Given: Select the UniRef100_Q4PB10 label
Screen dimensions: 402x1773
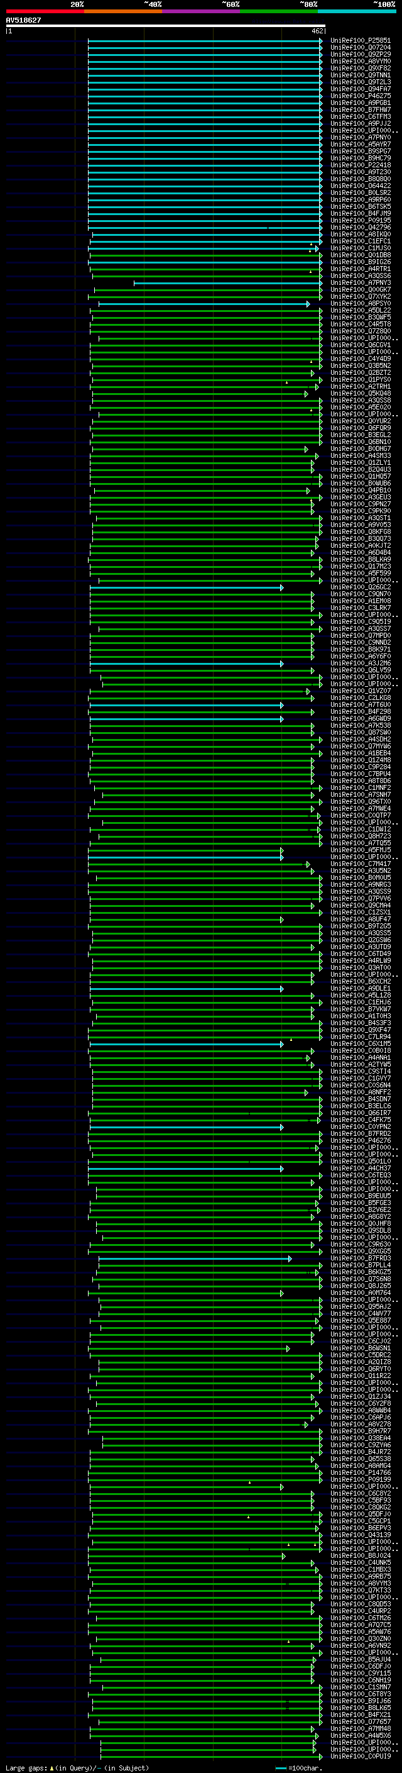Looking at the screenshot, I should (x=360, y=490).
